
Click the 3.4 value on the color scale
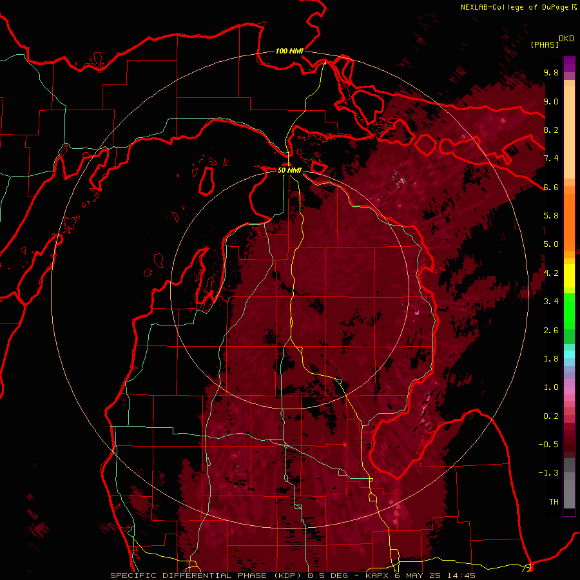click(x=551, y=302)
